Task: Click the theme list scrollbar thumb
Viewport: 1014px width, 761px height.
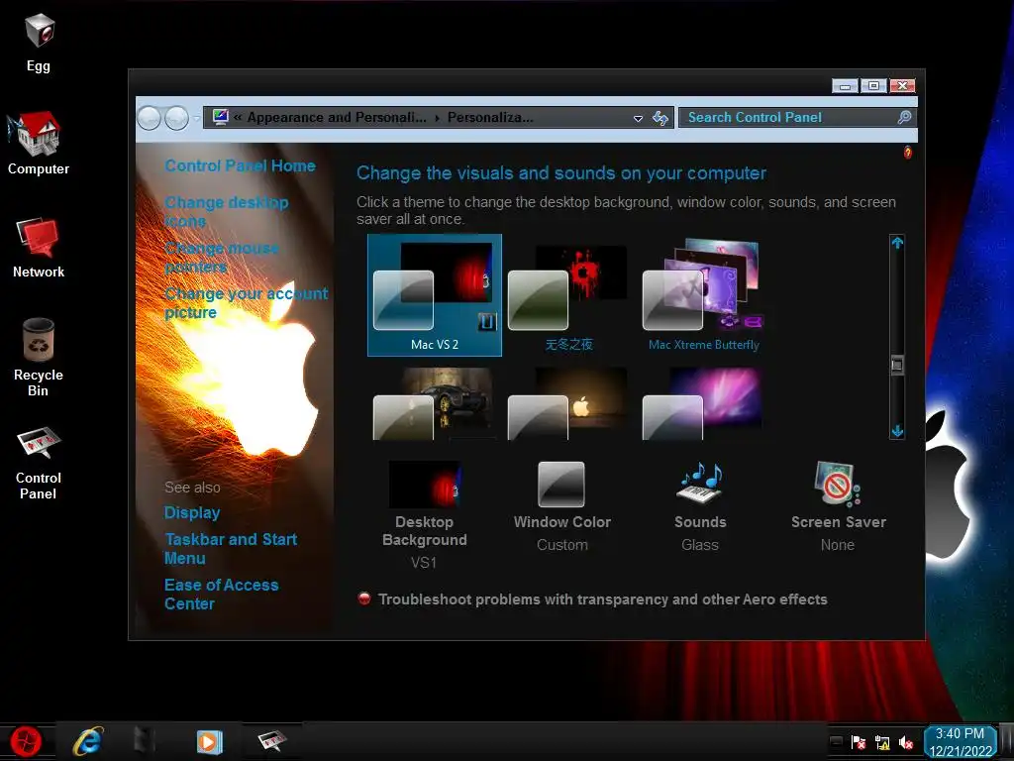Action: (897, 365)
